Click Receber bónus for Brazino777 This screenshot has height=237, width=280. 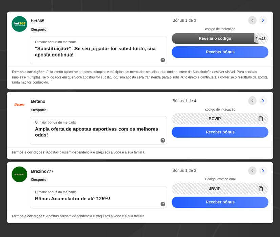pos(220,202)
